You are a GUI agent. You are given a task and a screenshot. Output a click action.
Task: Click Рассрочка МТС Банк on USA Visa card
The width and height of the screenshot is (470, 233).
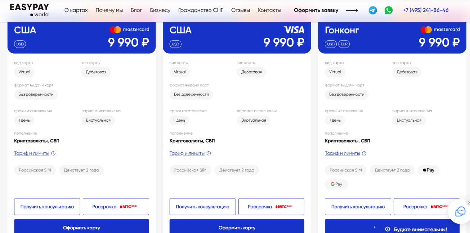click(x=271, y=207)
